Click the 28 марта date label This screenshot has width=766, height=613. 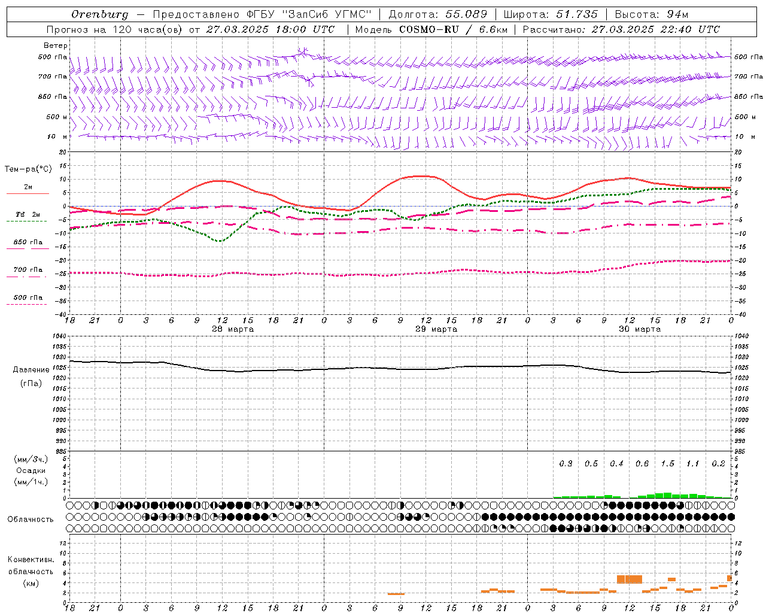click(x=233, y=329)
